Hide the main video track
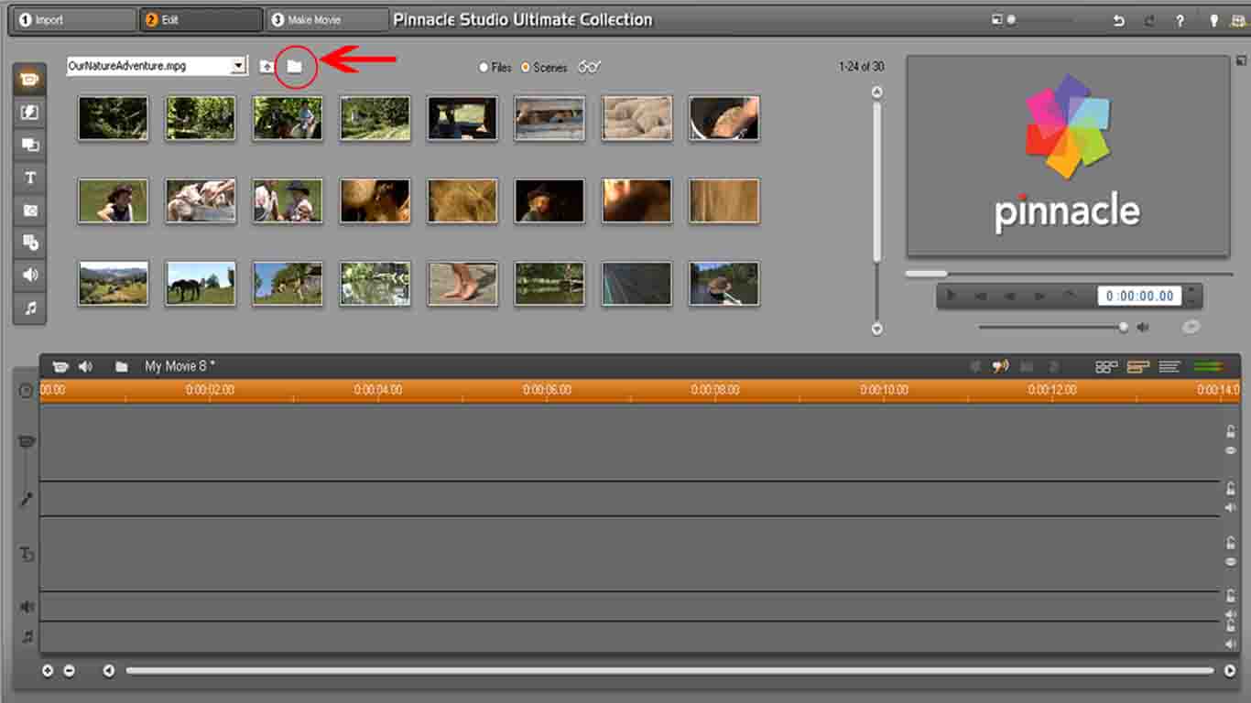This screenshot has width=1251, height=703. click(x=1231, y=450)
